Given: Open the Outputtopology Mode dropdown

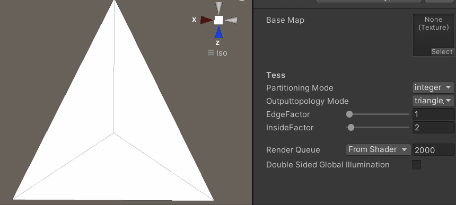Looking at the screenshot, I should pos(433,101).
